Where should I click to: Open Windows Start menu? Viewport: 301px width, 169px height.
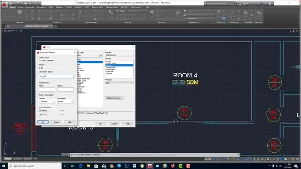click(4, 166)
